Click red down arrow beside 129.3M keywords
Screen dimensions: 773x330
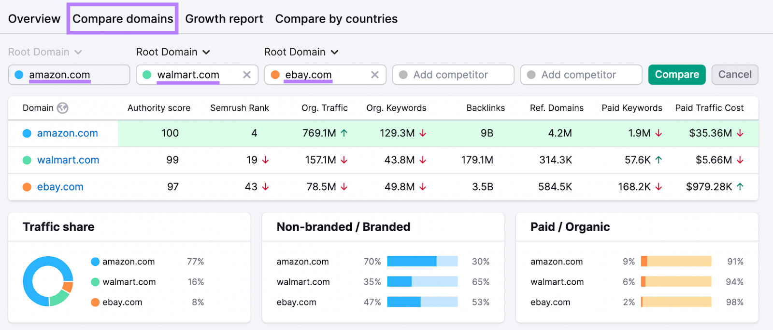[423, 133]
